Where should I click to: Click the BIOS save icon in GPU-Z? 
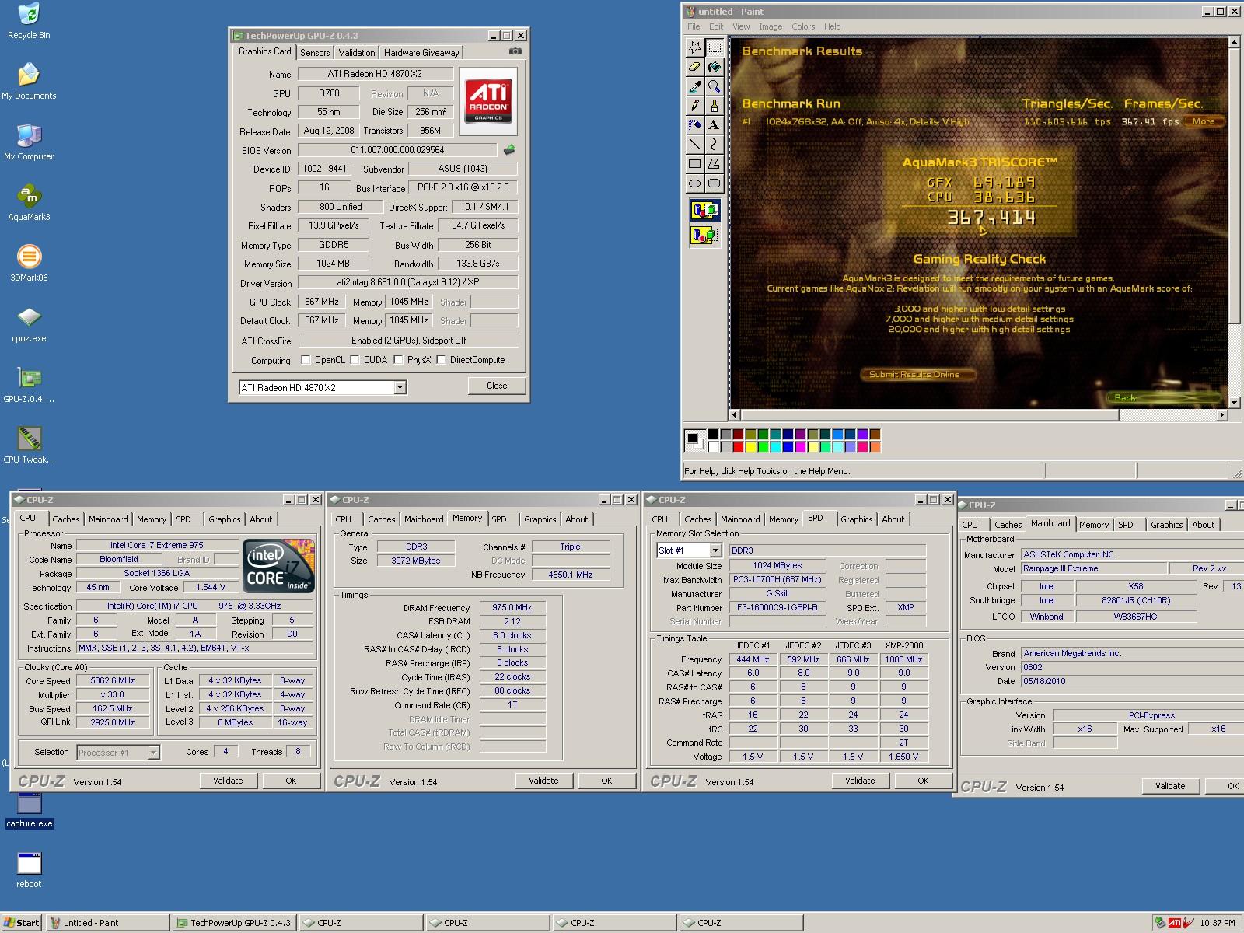click(x=509, y=150)
